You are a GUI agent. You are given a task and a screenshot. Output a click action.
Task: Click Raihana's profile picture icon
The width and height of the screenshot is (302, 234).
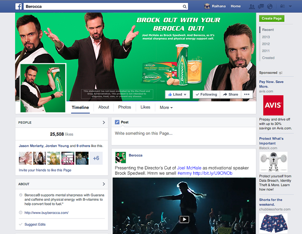click(x=207, y=6)
